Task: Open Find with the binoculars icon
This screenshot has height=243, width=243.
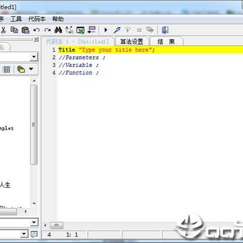Action: pyautogui.click(x=58, y=30)
